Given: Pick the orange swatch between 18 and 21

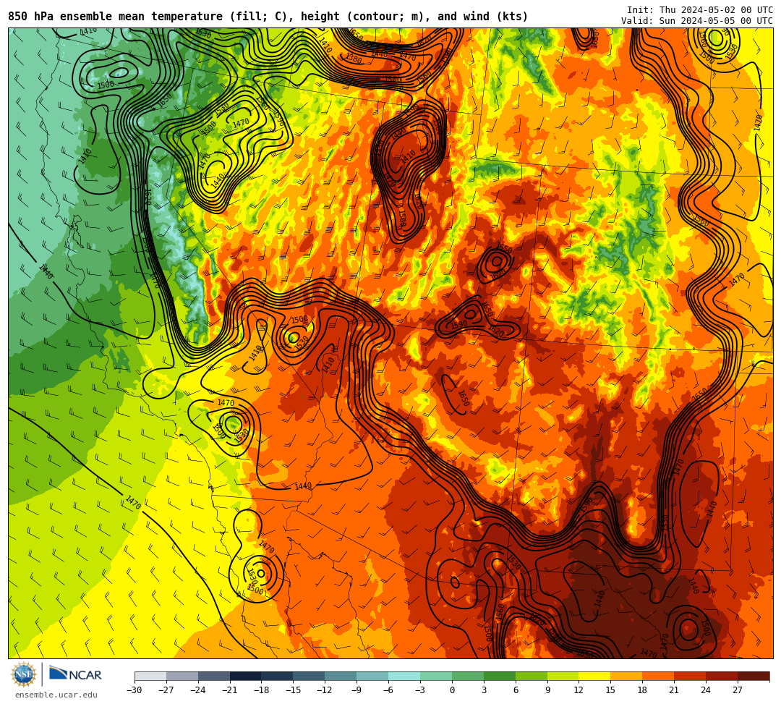Looking at the screenshot, I should pos(659,676).
